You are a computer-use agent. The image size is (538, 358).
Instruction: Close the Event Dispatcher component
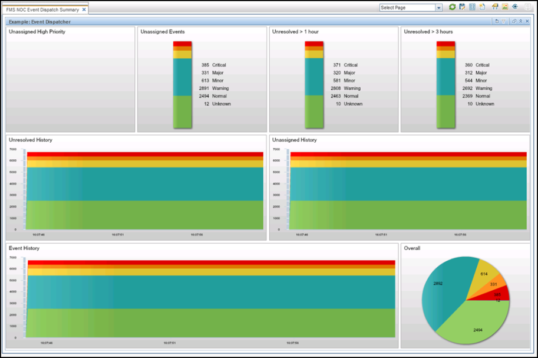(x=527, y=21)
